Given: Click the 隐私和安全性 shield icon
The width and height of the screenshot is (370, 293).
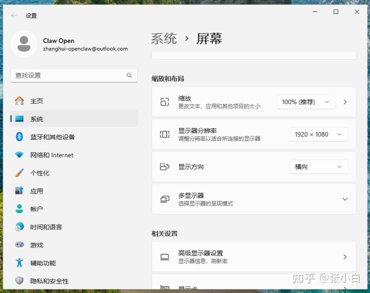Looking at the screenshot, I should (19, 281).
